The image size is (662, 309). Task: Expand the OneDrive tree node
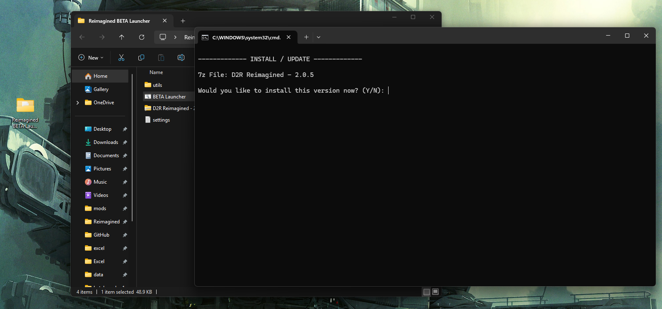click(x=77, y=103)
